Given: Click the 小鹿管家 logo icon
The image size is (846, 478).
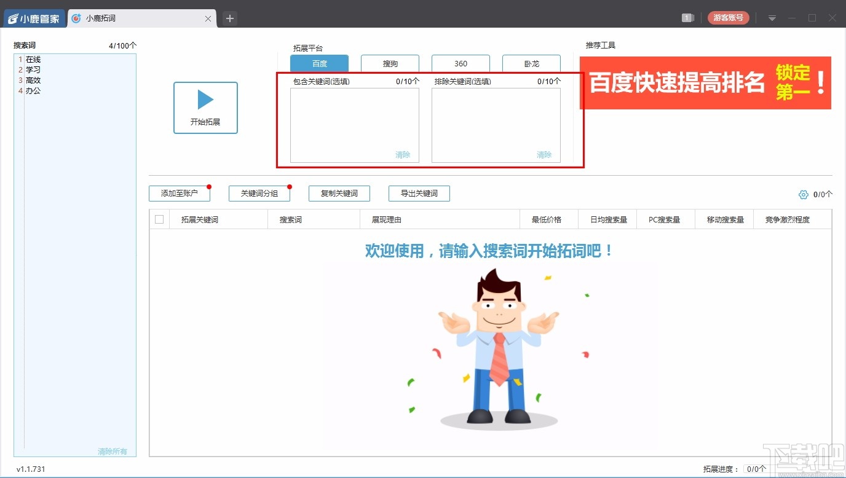Looking at the screenshot, I should pyautogui.click(x=14, y=18).
